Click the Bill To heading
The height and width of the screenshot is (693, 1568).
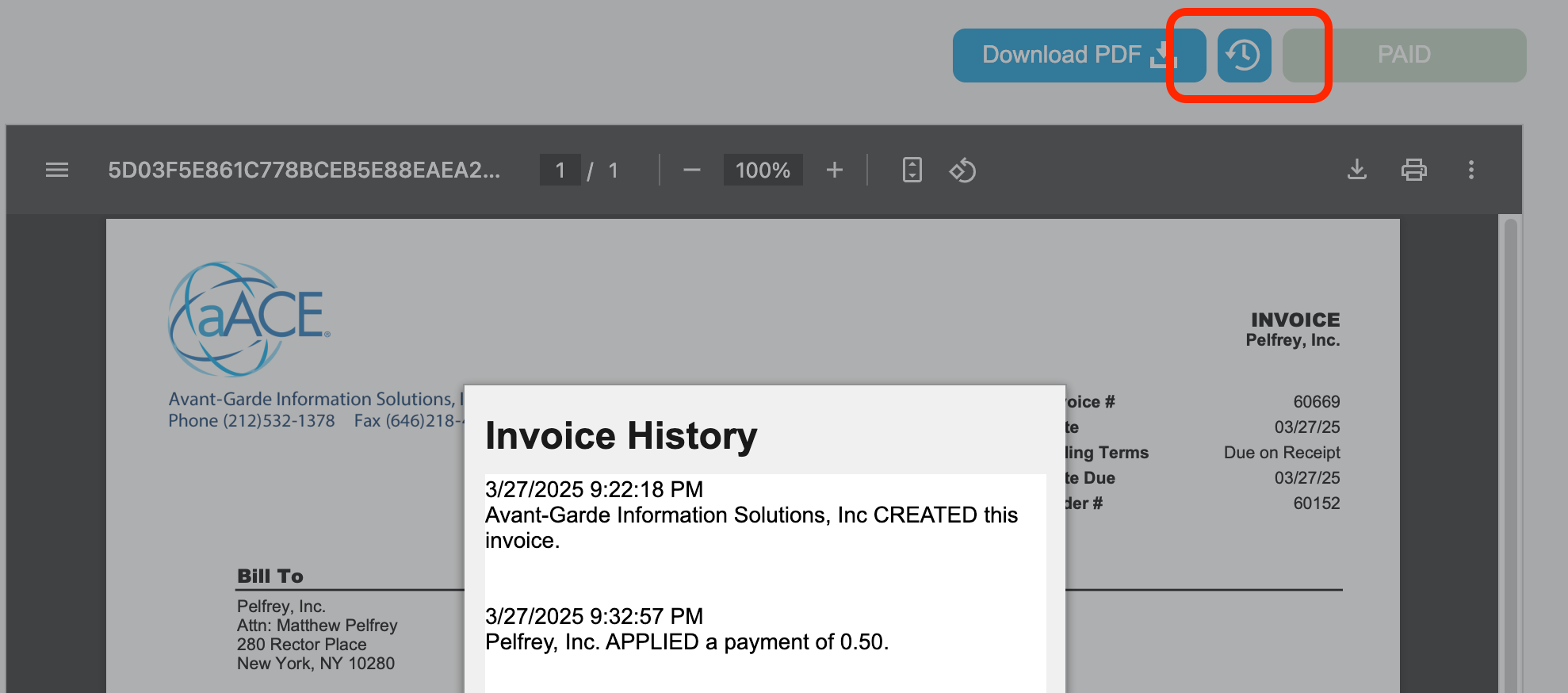point(270,576)
